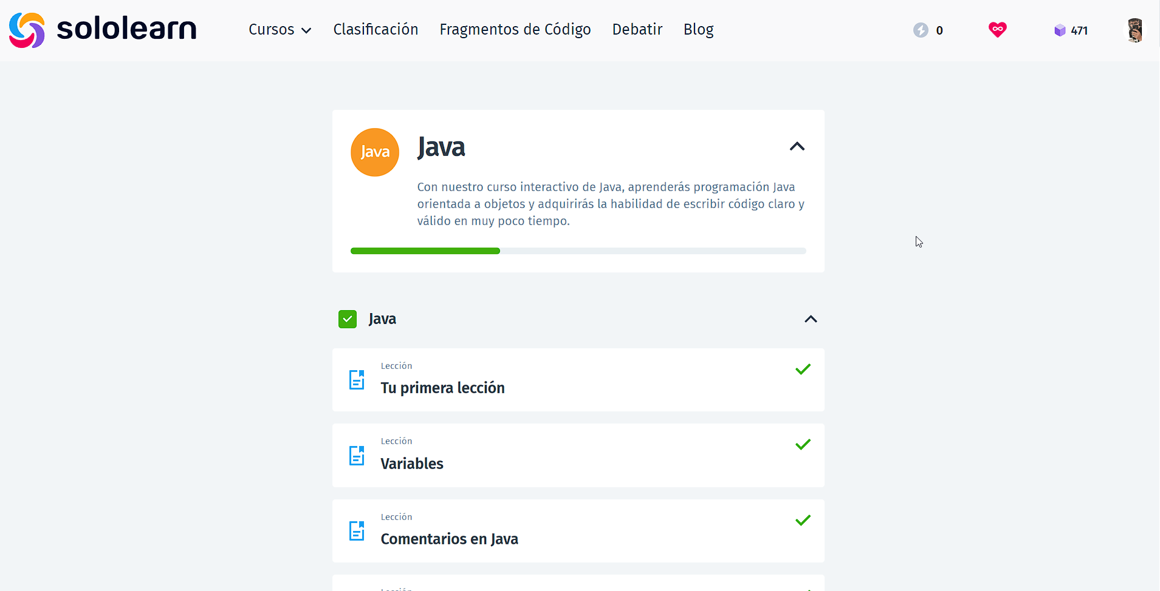This screenshot has width=1160, height=591.
Task: Click the Java module section title
Action: tap(382, 319)
